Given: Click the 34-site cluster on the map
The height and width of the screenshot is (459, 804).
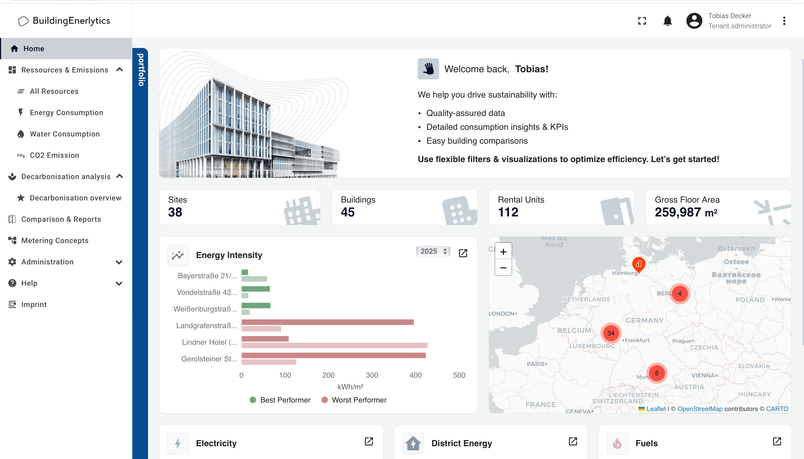Looking at the screenshot, I should (x=611, y=333).
